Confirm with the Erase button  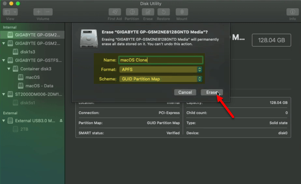(212, 92)
